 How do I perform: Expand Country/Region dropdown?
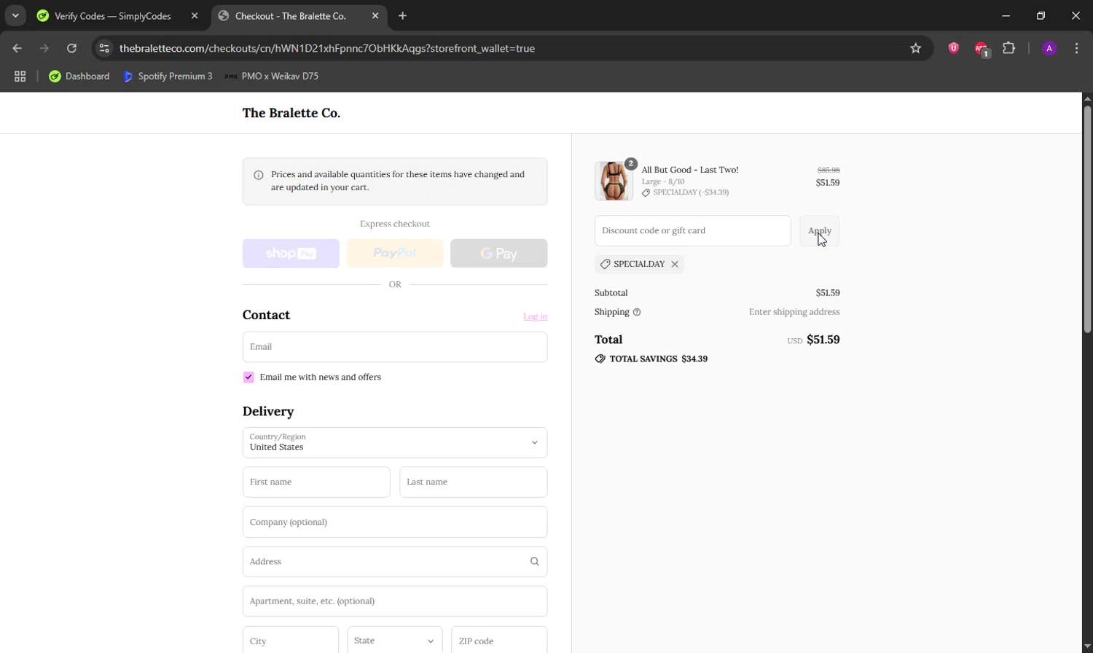395,442
